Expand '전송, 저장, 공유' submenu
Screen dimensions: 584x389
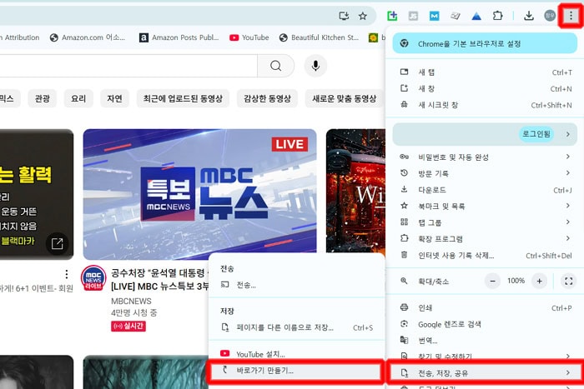485,372
